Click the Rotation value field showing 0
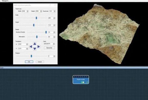This screenshot has width=148, height=100. (51, 56)
